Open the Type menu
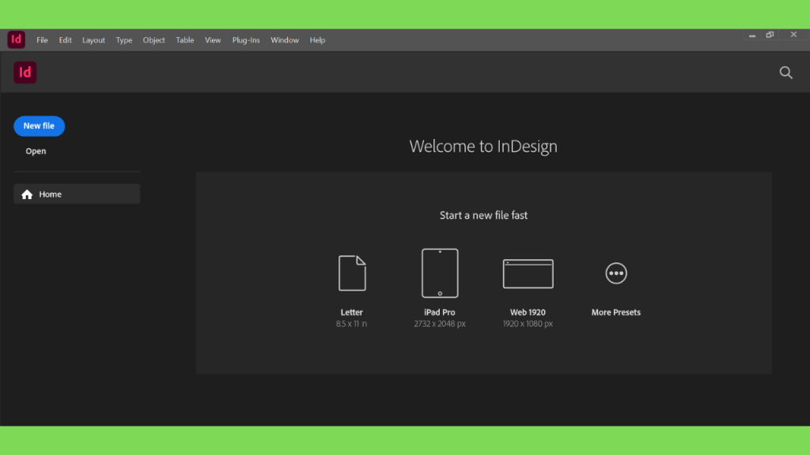 pyautogui.click(x=124, y=40)
